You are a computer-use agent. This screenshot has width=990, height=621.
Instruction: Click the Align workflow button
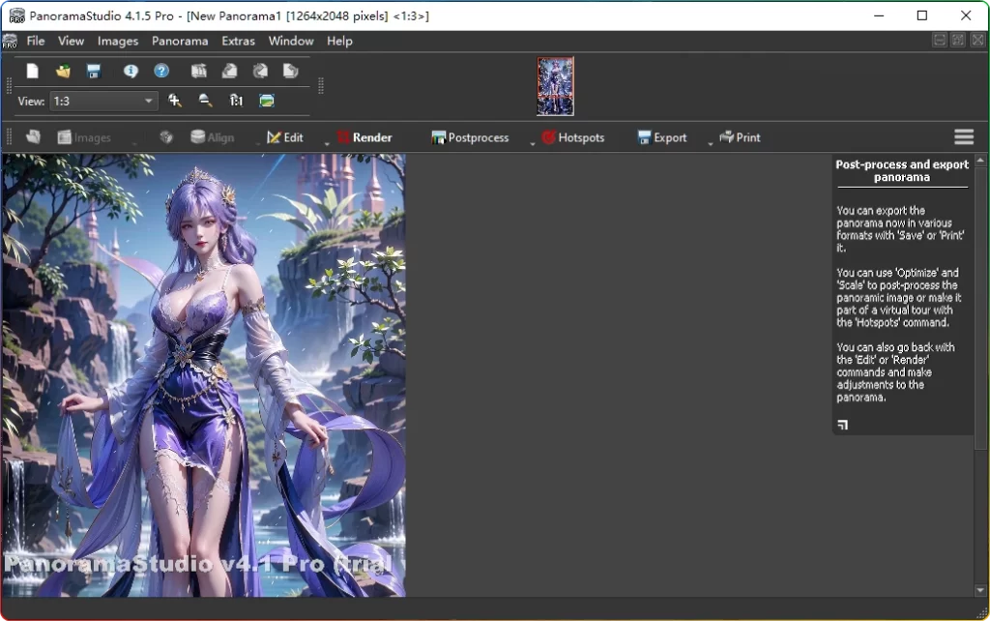pyautogui.click(x=212, y=137)
